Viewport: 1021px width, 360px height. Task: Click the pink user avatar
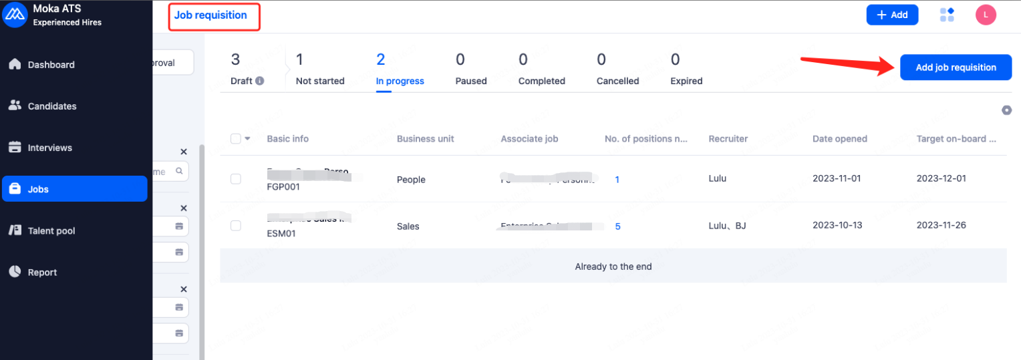(986, 15)
